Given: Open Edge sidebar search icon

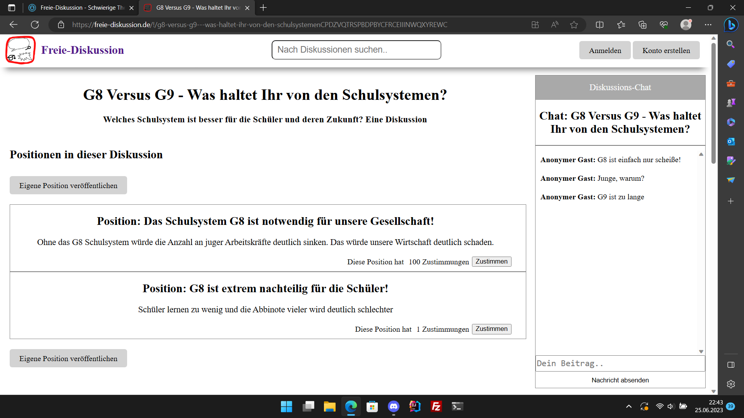Looking at the screenshot, I should click(x=731, y=45).
